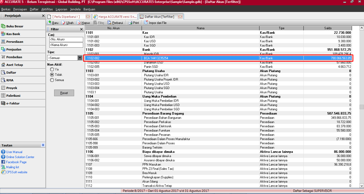Open the Laporan menu
This screenshot has height=194, width=364.
[x=61, y=9]
